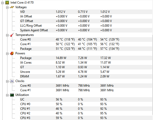The image size is (153, 120).
Task: Click the Temperatures thermometer icon
Action: click(12, 35)
